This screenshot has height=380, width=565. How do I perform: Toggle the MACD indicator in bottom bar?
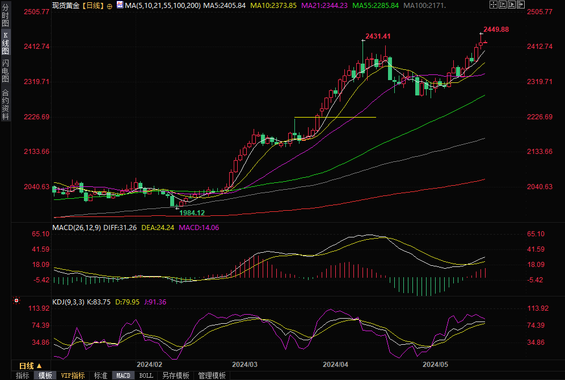pos(123,375)
